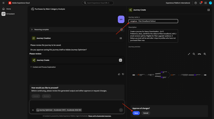This screenshot has width=214, height=119.
Task: Save the journey draft
Action: 136,113
